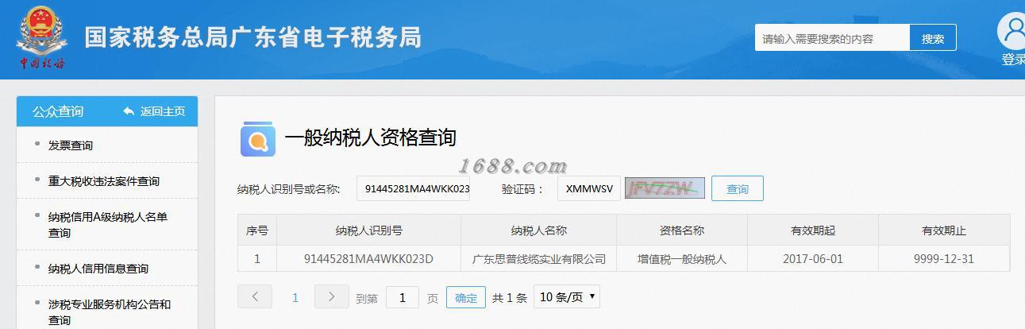Click the 查询 button
The width and height of the screenshot is (1025, 329).
tap(738, 188)
